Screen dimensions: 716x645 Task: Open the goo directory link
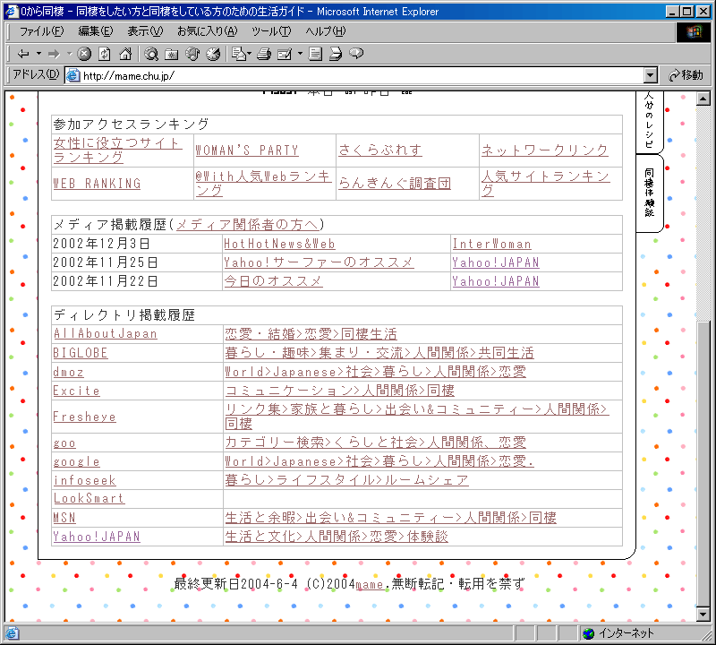coord(64,443)
